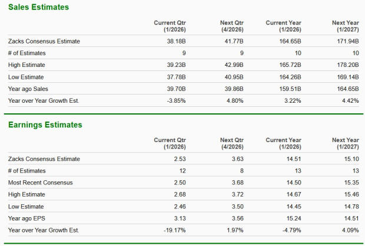
Task: Click the Low Estimate label in Earnings Estimates
Action: [26, 206]
